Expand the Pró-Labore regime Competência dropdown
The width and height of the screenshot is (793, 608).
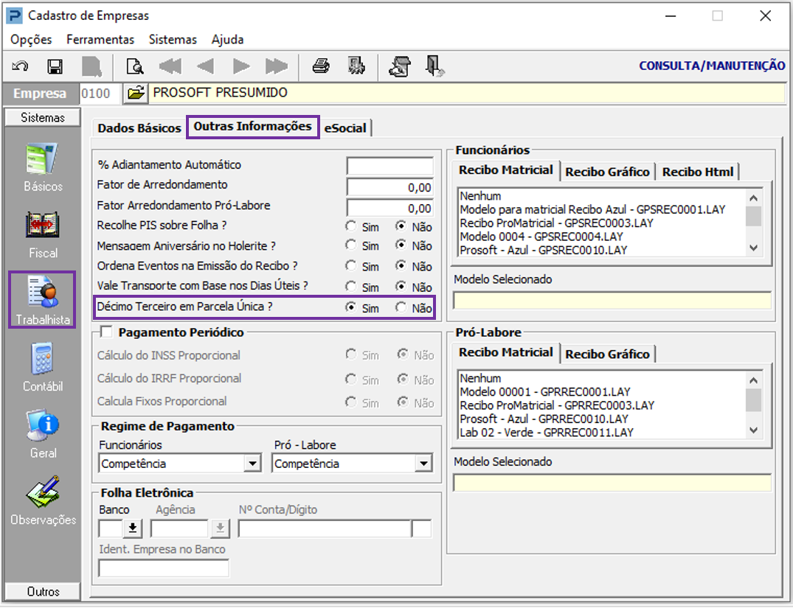(423, 463)
